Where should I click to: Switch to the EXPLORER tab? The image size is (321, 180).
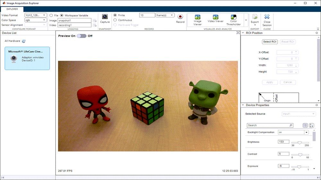coord(12,9)
